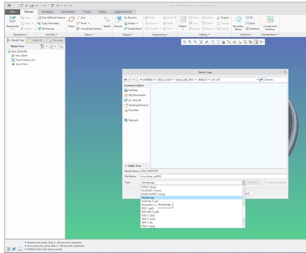
Task: Click the Open file folder icon
Action: click(x=21, y=6)
